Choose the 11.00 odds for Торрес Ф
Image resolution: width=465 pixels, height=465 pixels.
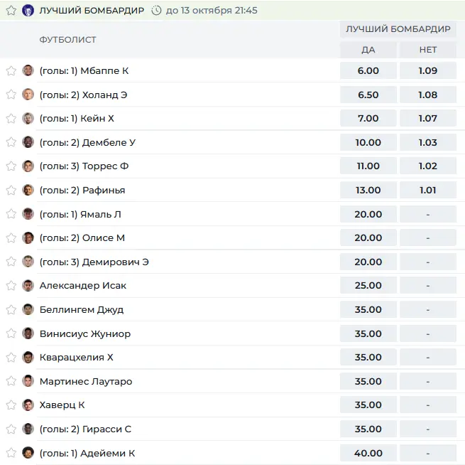(368, 166)
